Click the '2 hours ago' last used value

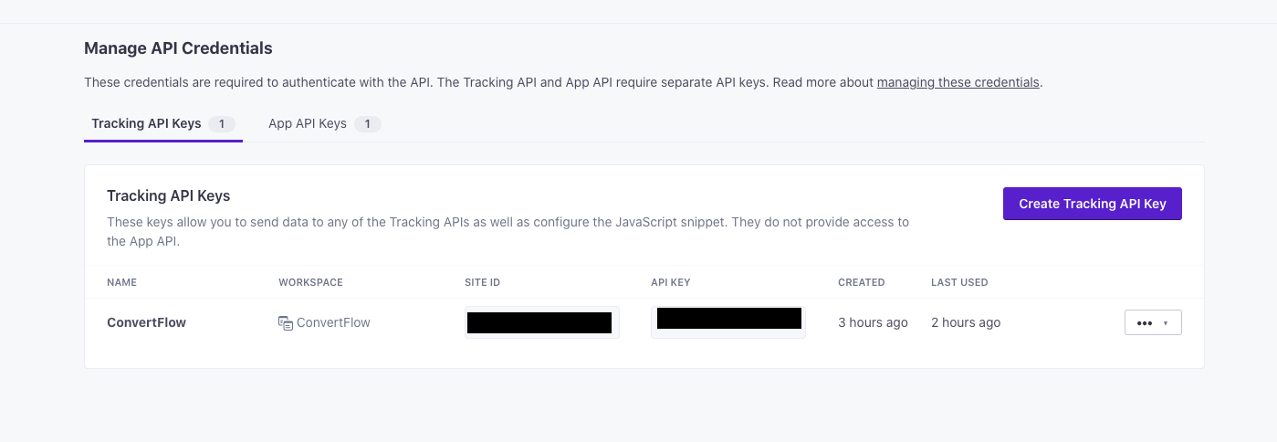click(x=966, y=322)
